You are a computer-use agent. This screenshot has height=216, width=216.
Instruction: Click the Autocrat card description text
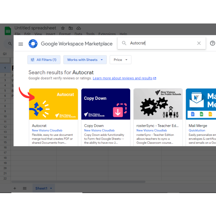pos(52,139)
